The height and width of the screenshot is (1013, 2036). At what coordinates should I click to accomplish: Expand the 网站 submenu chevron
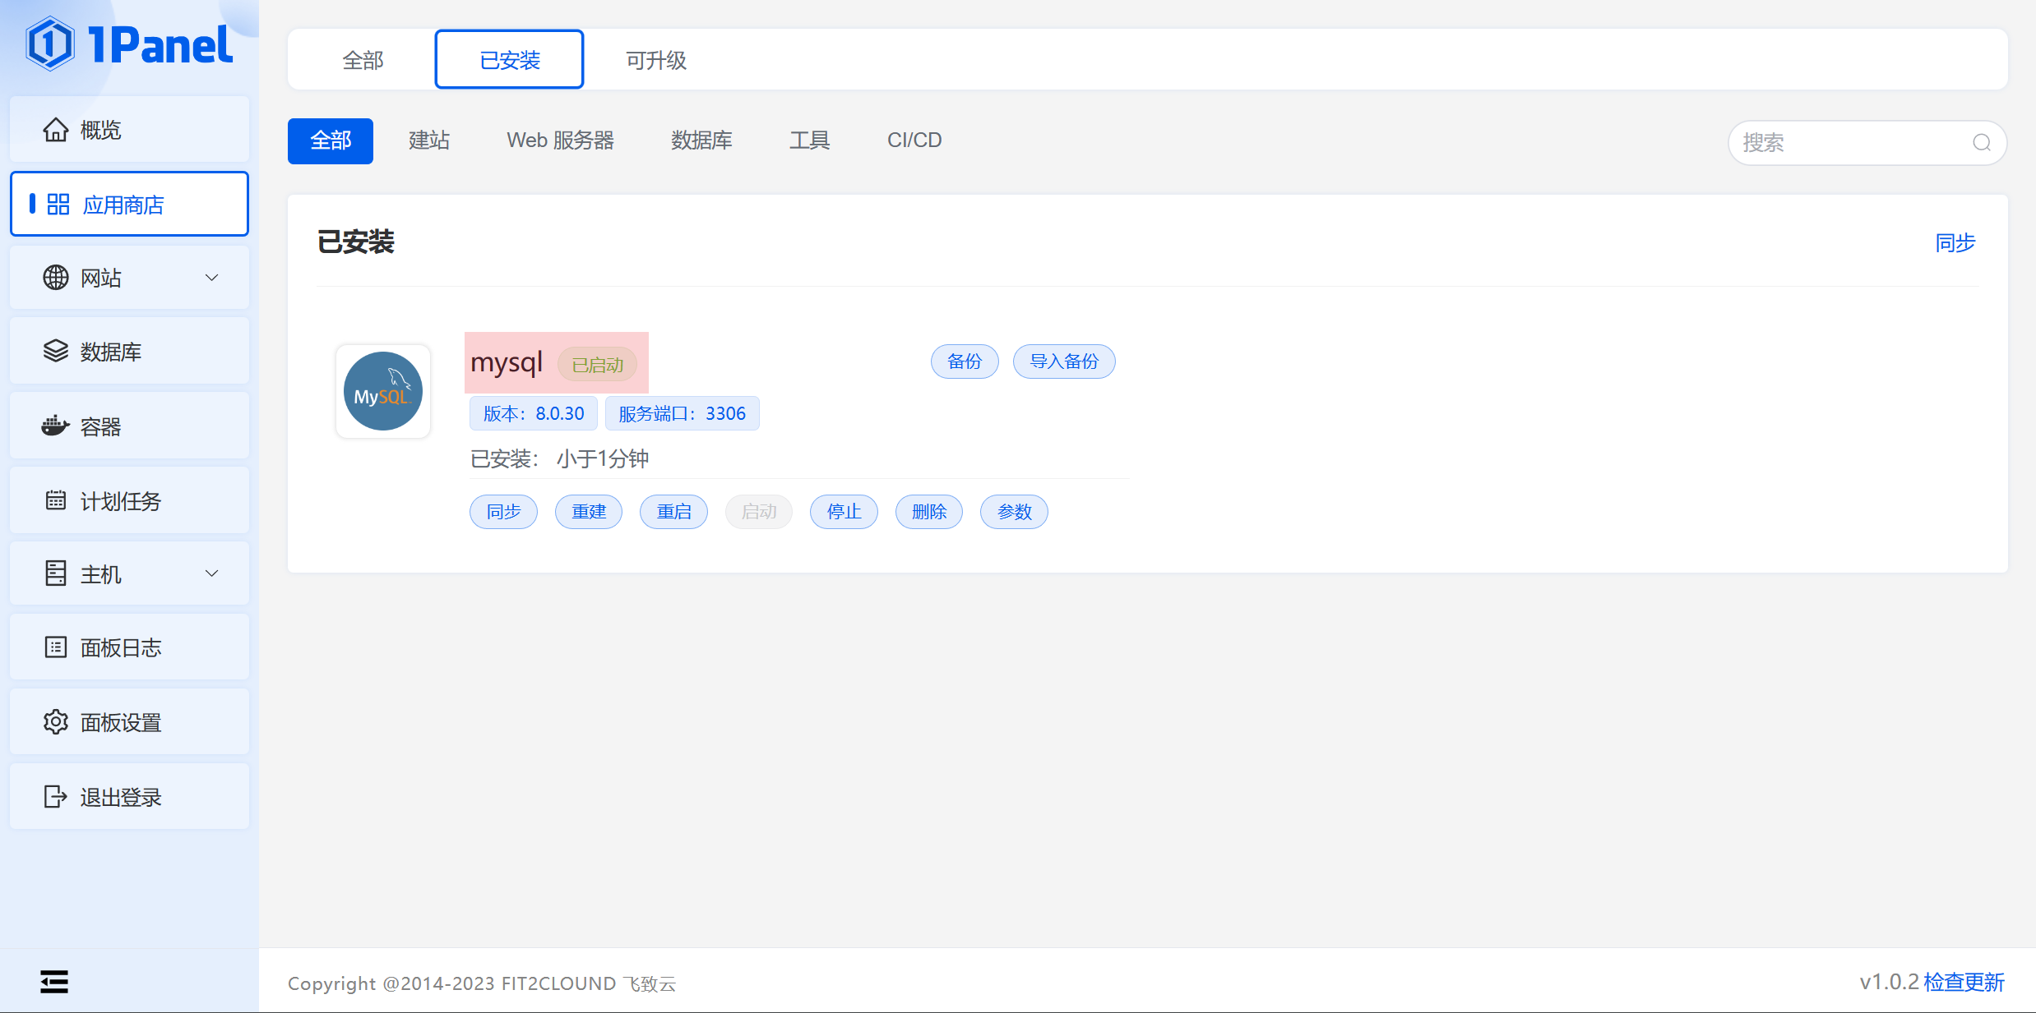(x=211, y=278)
